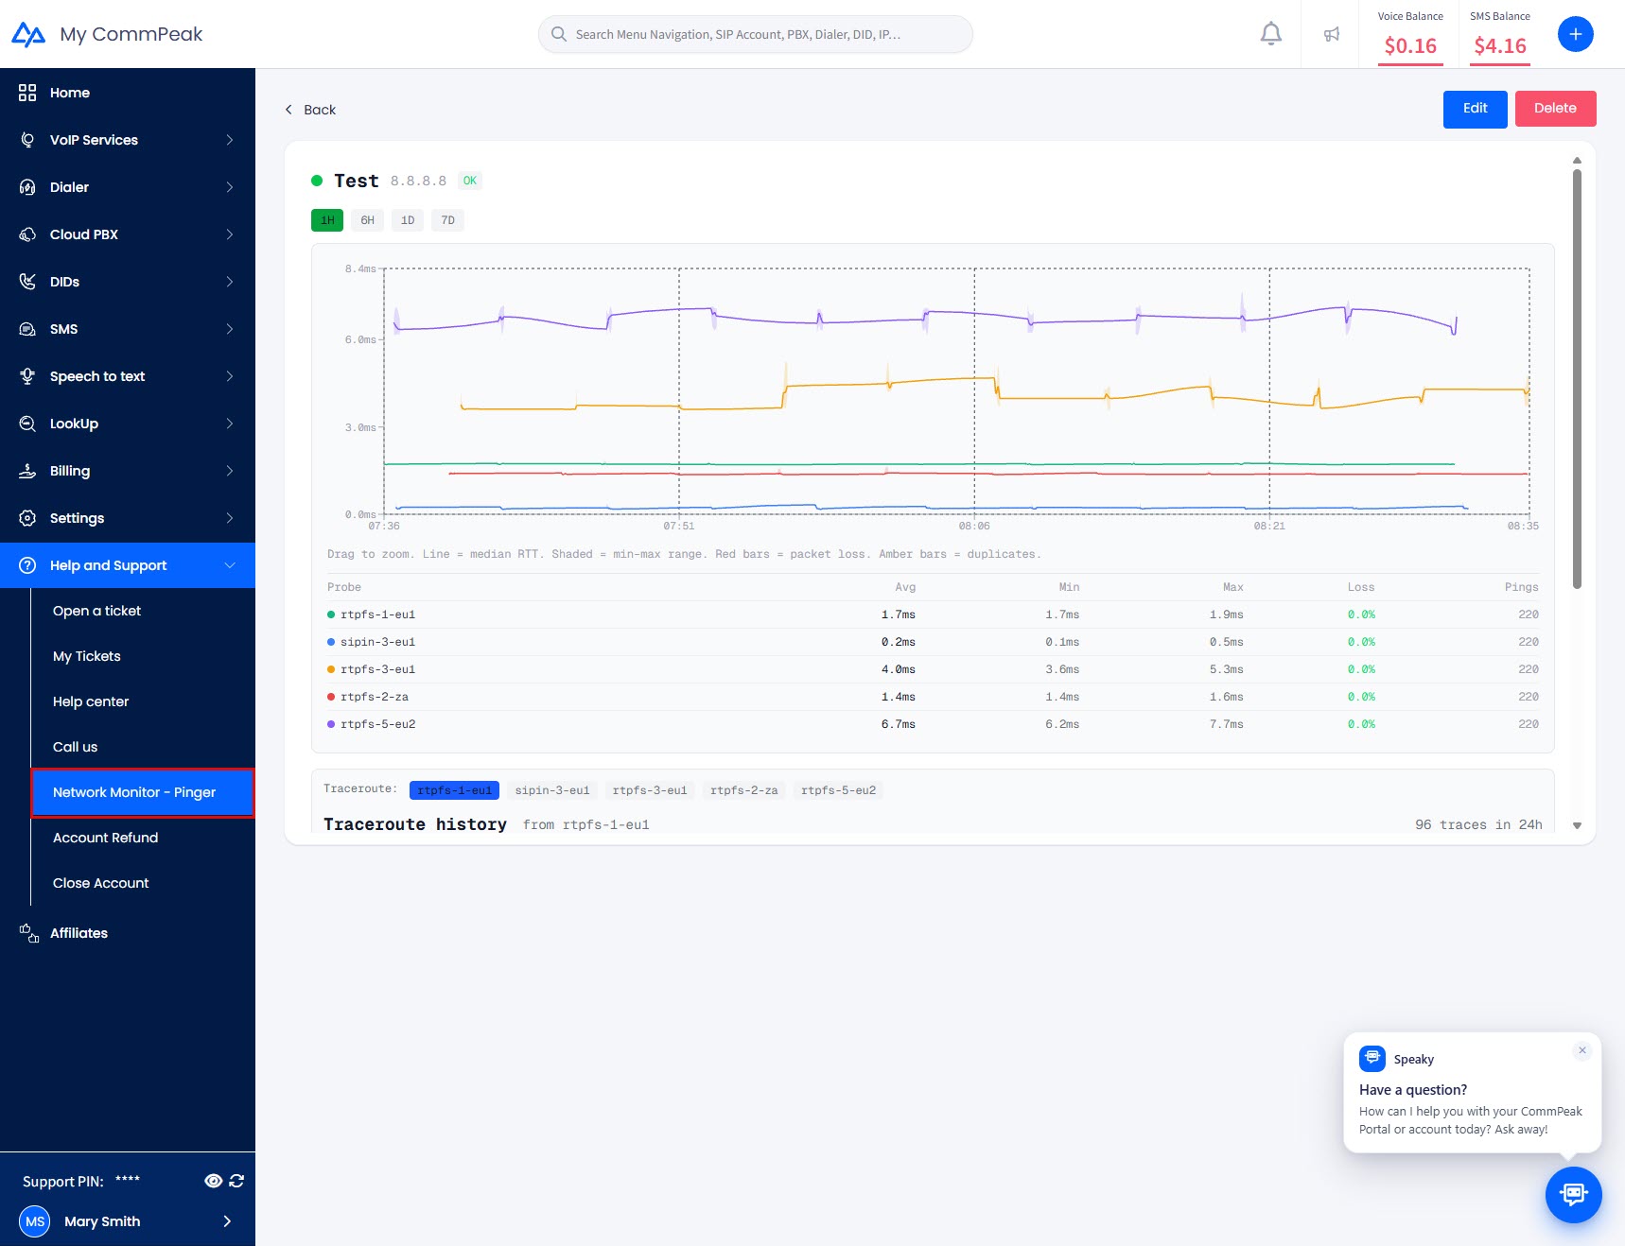
Task: Select rtpfs-5-eu2 traceroute probe
Action: tap(838, 790)
